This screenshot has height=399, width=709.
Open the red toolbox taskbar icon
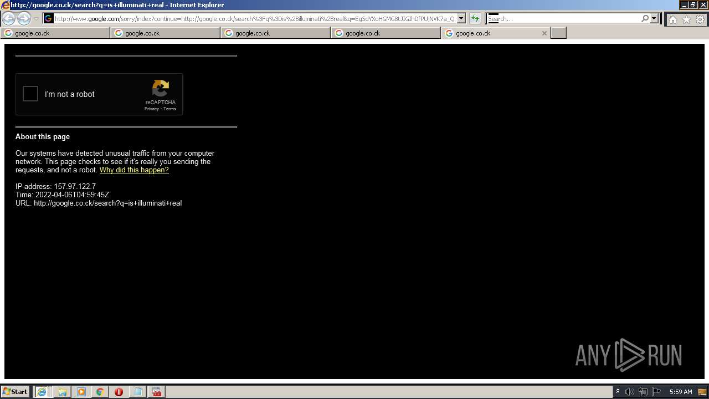(x=157, y=392)
